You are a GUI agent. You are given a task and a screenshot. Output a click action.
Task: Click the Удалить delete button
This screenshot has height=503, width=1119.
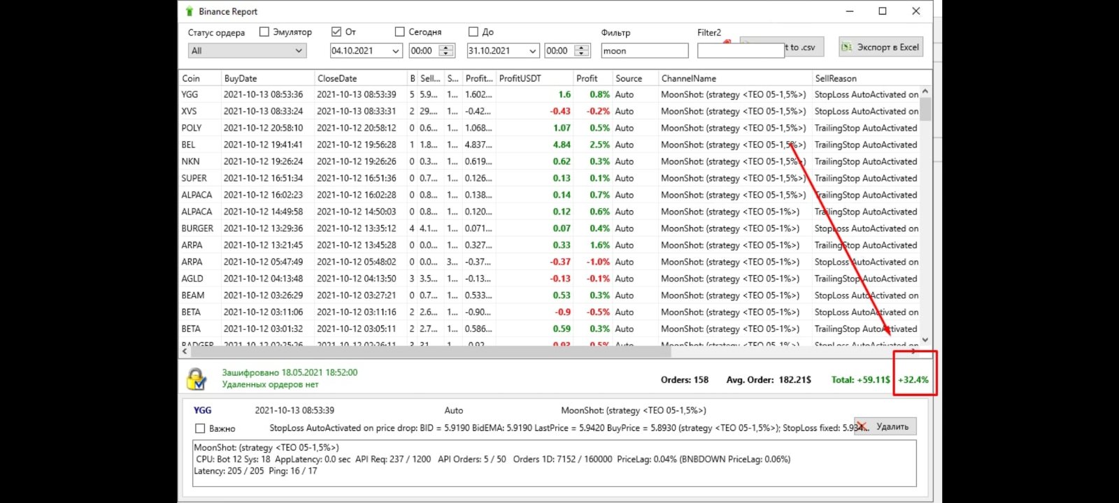(x=885, y=426)
